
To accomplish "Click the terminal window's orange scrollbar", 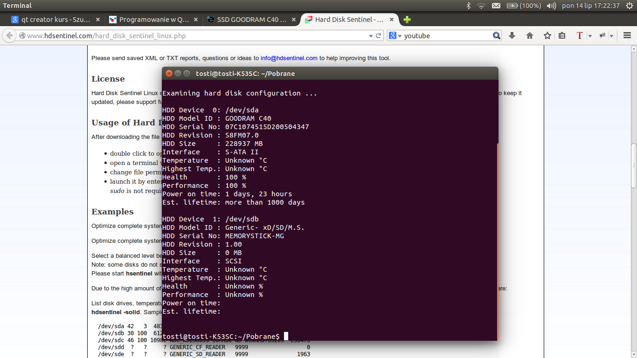I will (x=497, y=242).
